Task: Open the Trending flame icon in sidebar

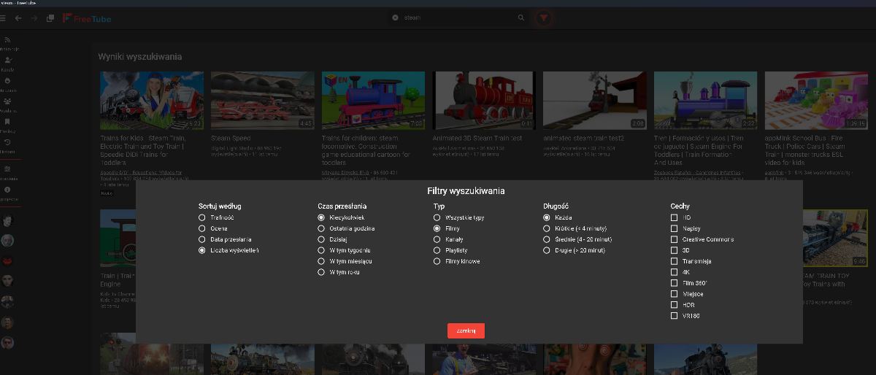Action: (x=7, y=80)
